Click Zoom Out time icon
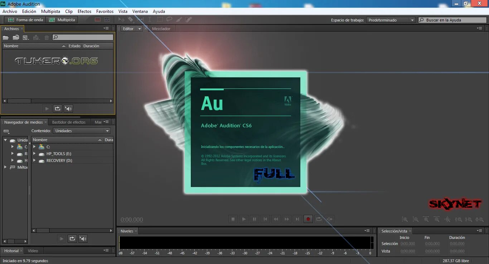This screenshot has height=264, width=489. point(437,219)
